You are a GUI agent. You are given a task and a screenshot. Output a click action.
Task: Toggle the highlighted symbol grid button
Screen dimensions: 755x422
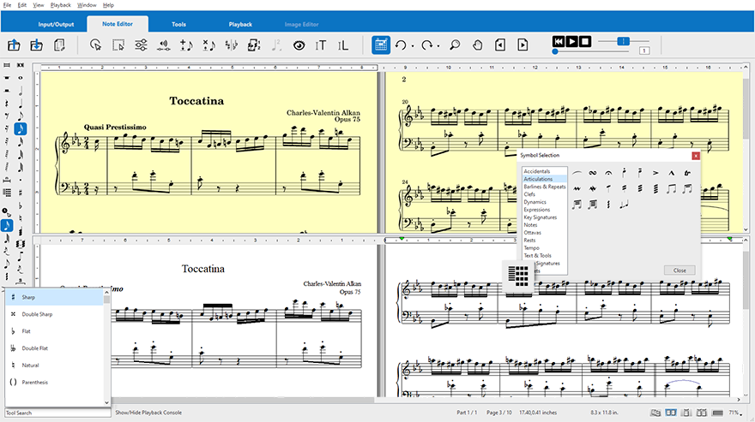point(381,45)
